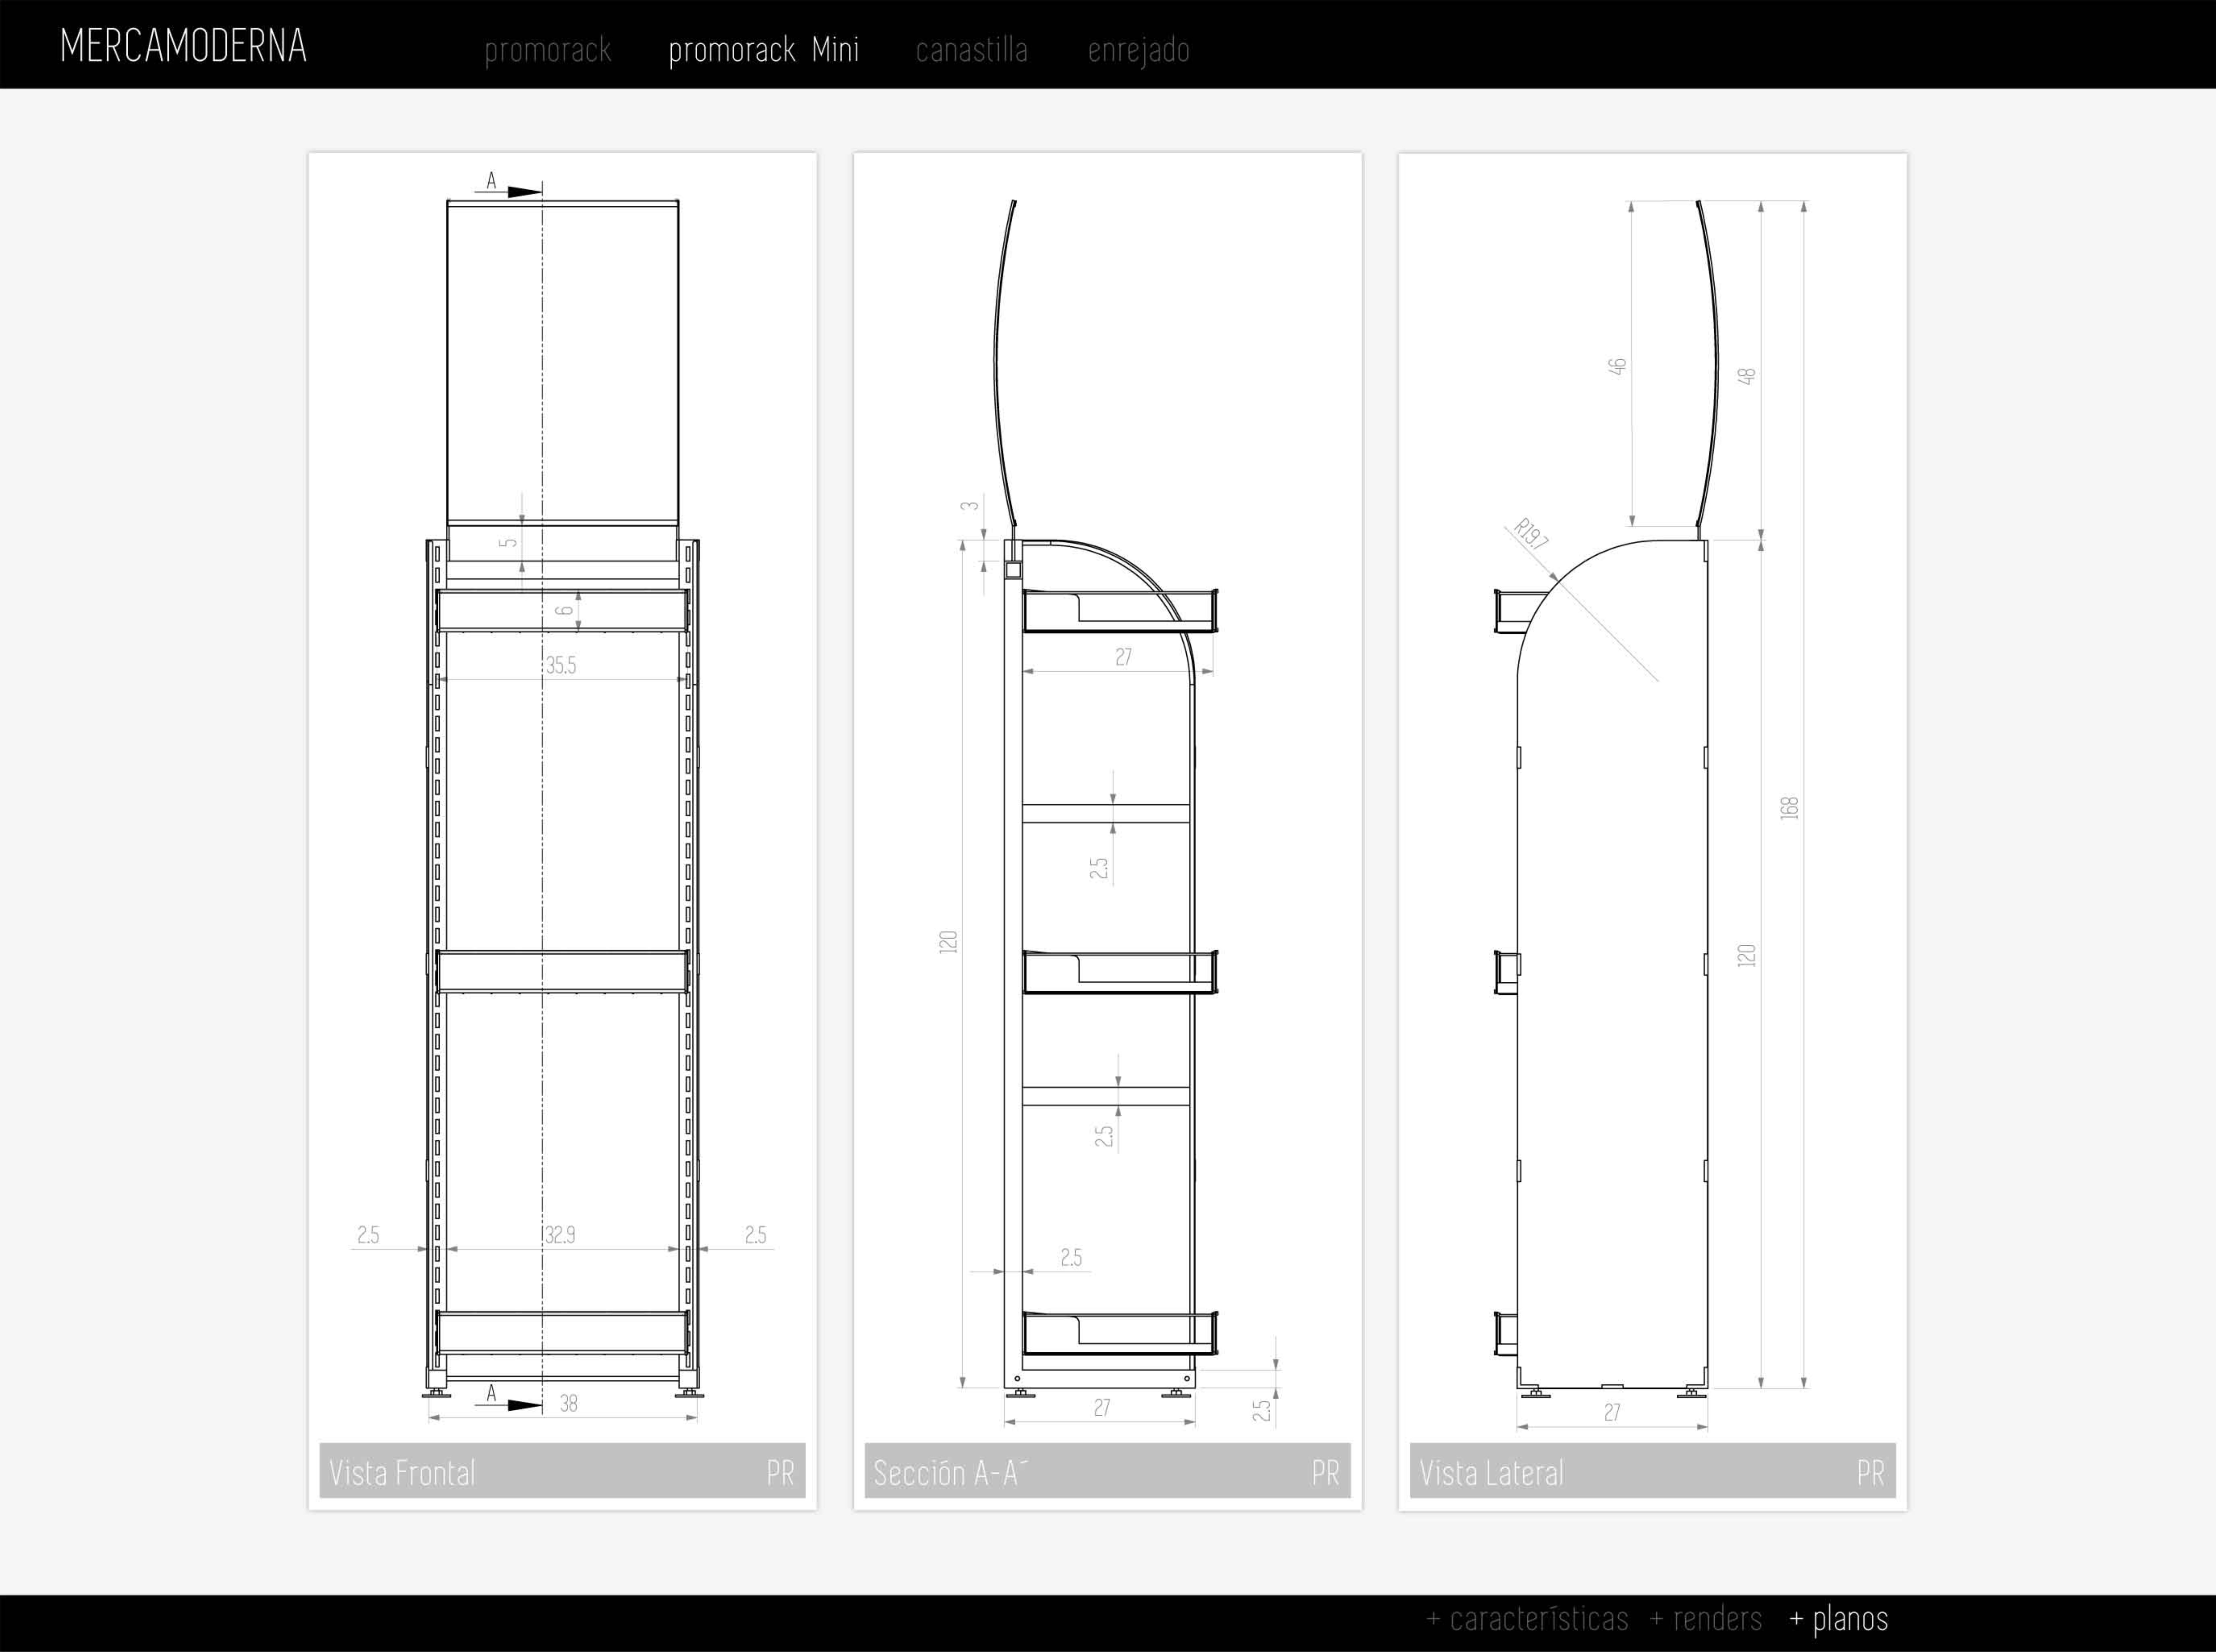This screenshot has width=2216, height=1652.
Task: Open the Vista Frontal drawing thumbnail
Action: click(x=562, y=800)
